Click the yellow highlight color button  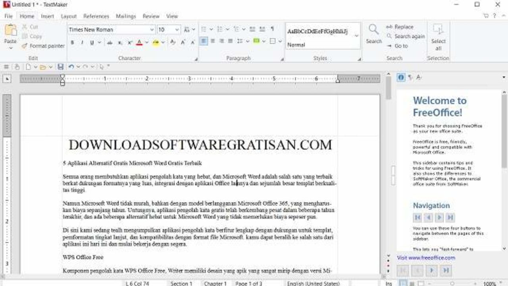(156, 42)
